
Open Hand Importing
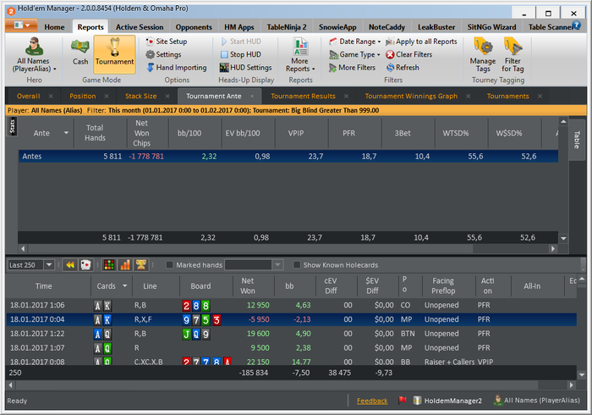176,68
